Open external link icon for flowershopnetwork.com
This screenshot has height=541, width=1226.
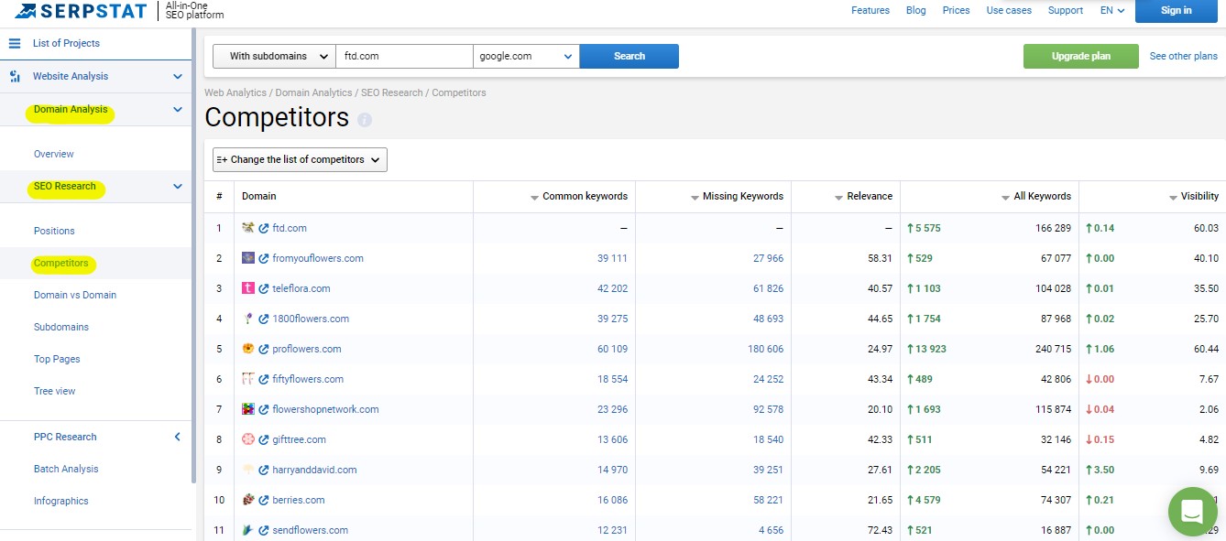click(264, 409)
